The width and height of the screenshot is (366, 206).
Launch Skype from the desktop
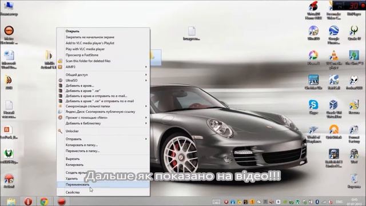click(x=313, y=107)
